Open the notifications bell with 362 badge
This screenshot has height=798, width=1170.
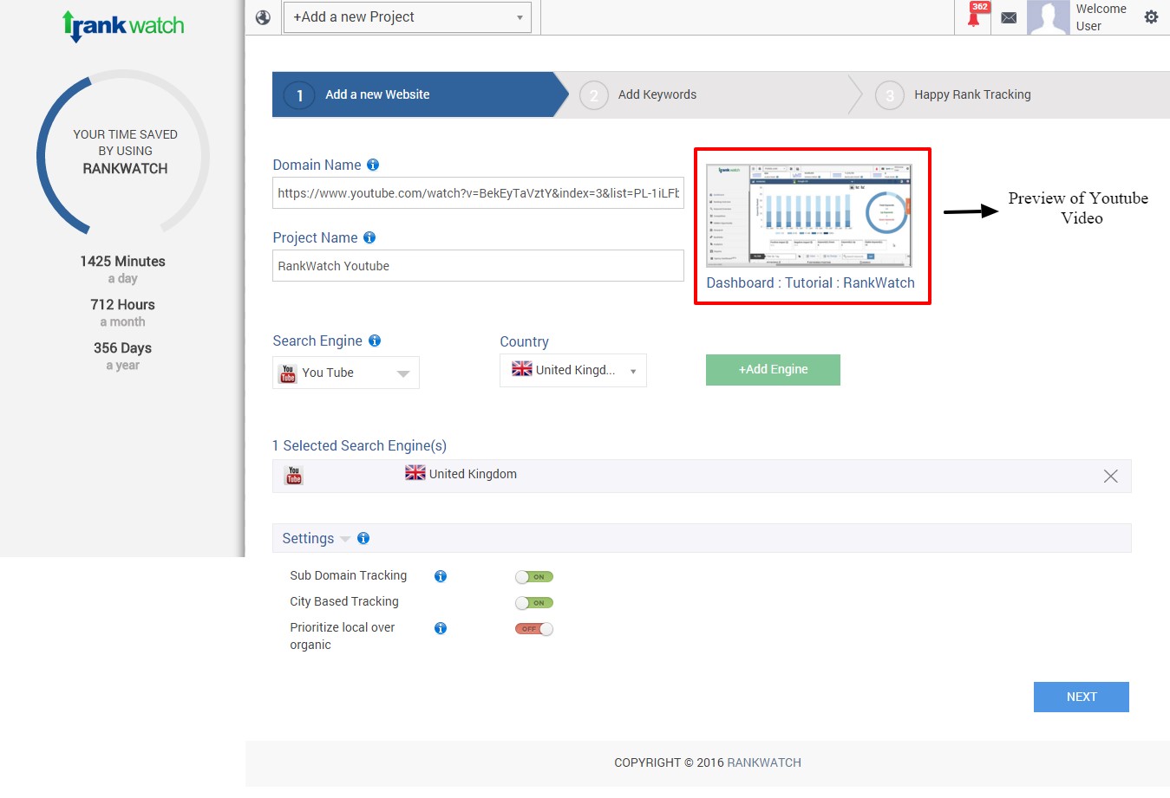(x=975, y=15)
